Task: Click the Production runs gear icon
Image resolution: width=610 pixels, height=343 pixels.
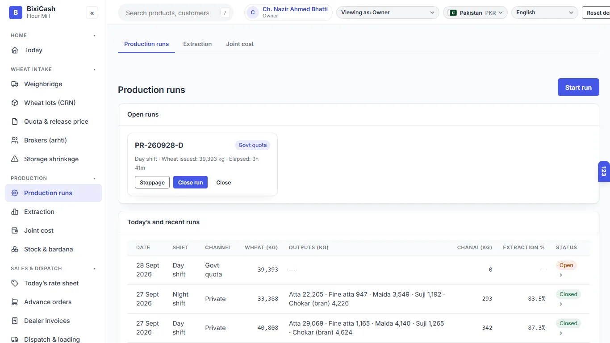Action: [x=15, y=193]
